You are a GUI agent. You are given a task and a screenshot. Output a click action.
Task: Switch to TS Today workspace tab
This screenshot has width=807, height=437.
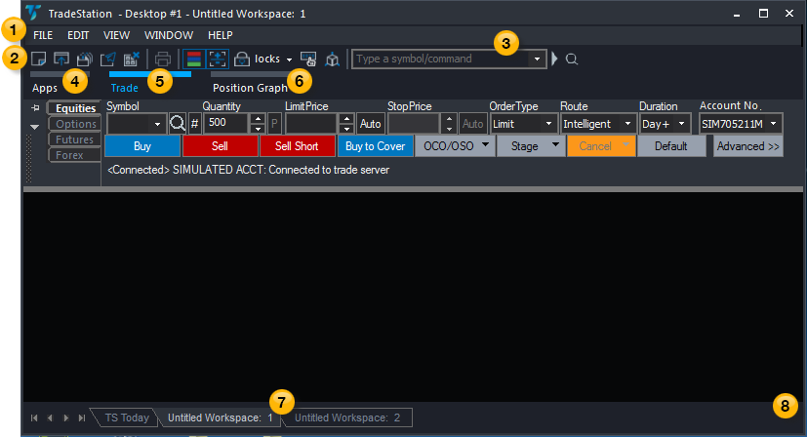(x=126, y=417)
